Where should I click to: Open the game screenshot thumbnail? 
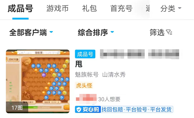click(x=38, y=81)
